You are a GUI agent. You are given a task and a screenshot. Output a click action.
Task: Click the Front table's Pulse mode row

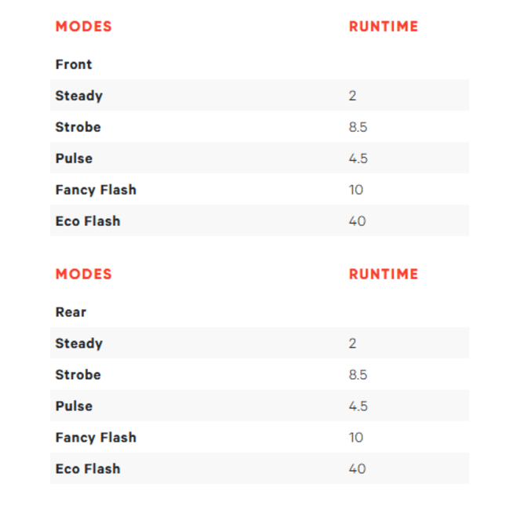tap(74, 158)
